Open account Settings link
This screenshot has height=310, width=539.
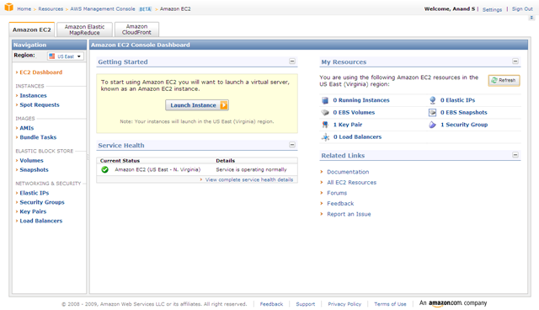(492, 9)
